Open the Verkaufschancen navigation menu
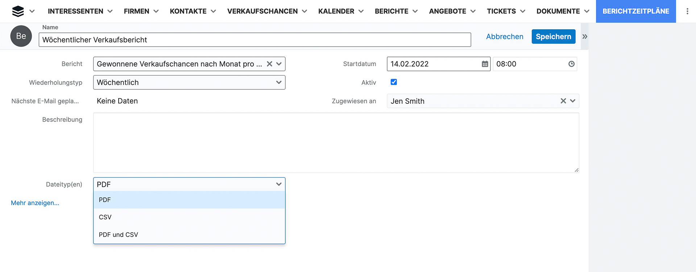This screenshot has height=272, width=696. (267, 11)
